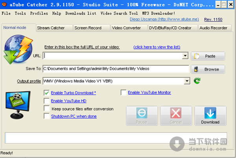Click the Enable YouTube Monitor link text
The height and width of the screenshot is (158, 236).
tap(149, 92)
